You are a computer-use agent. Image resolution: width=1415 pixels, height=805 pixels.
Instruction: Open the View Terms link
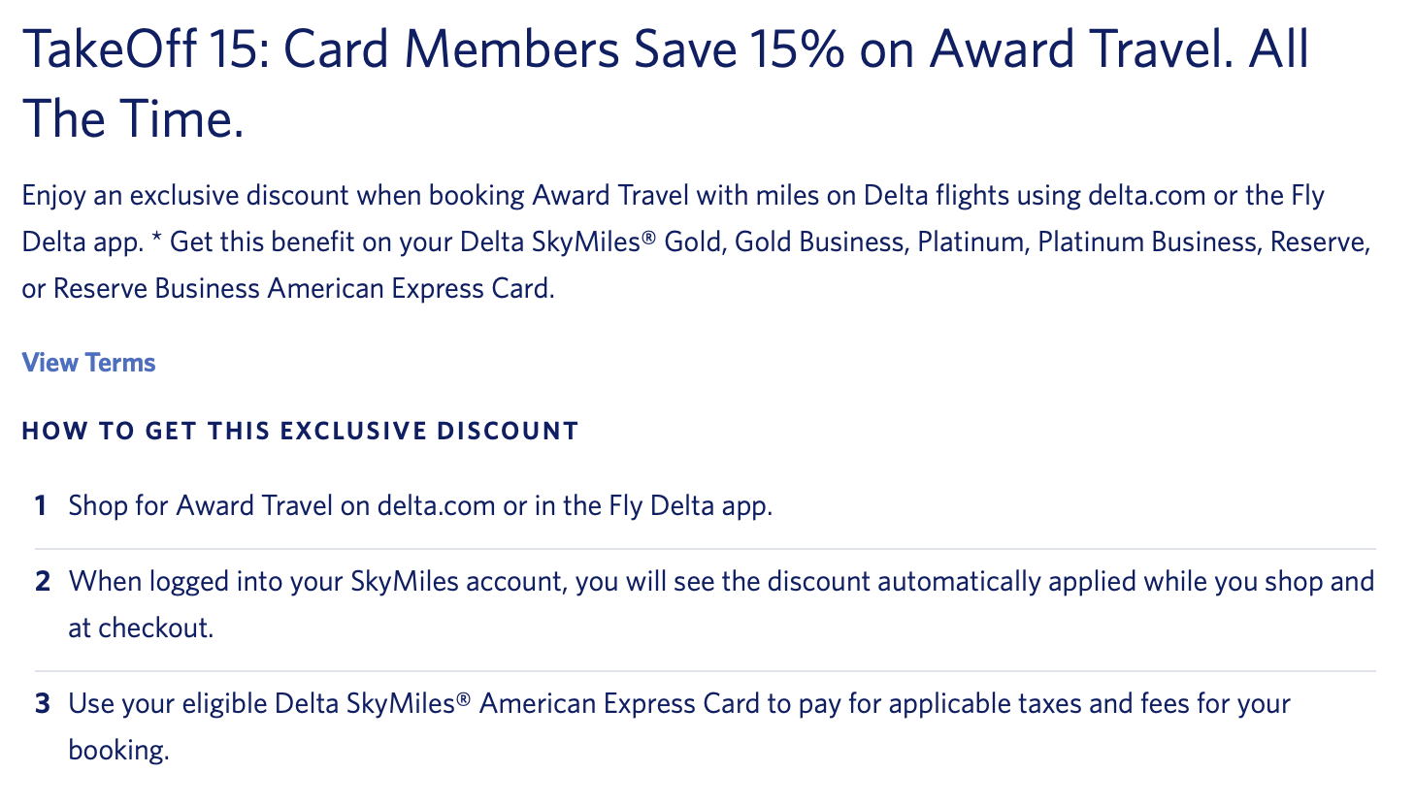(88, 363)
